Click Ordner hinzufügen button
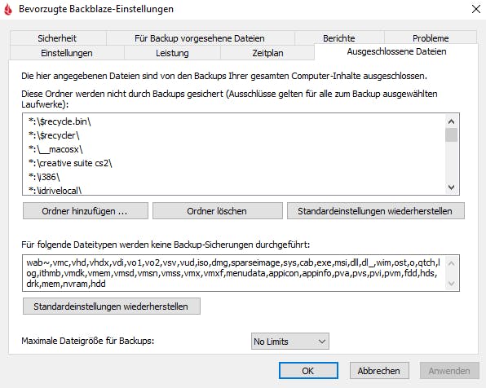This screenshot has height=388, width=486. point(86,211)
